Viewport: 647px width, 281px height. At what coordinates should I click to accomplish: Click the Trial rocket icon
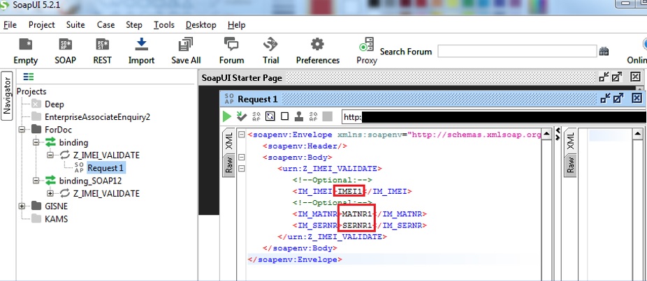point(271,45)
